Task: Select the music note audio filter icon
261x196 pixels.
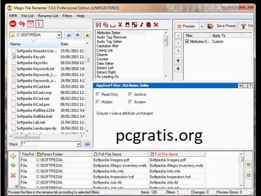Action: tap(141, 24)
